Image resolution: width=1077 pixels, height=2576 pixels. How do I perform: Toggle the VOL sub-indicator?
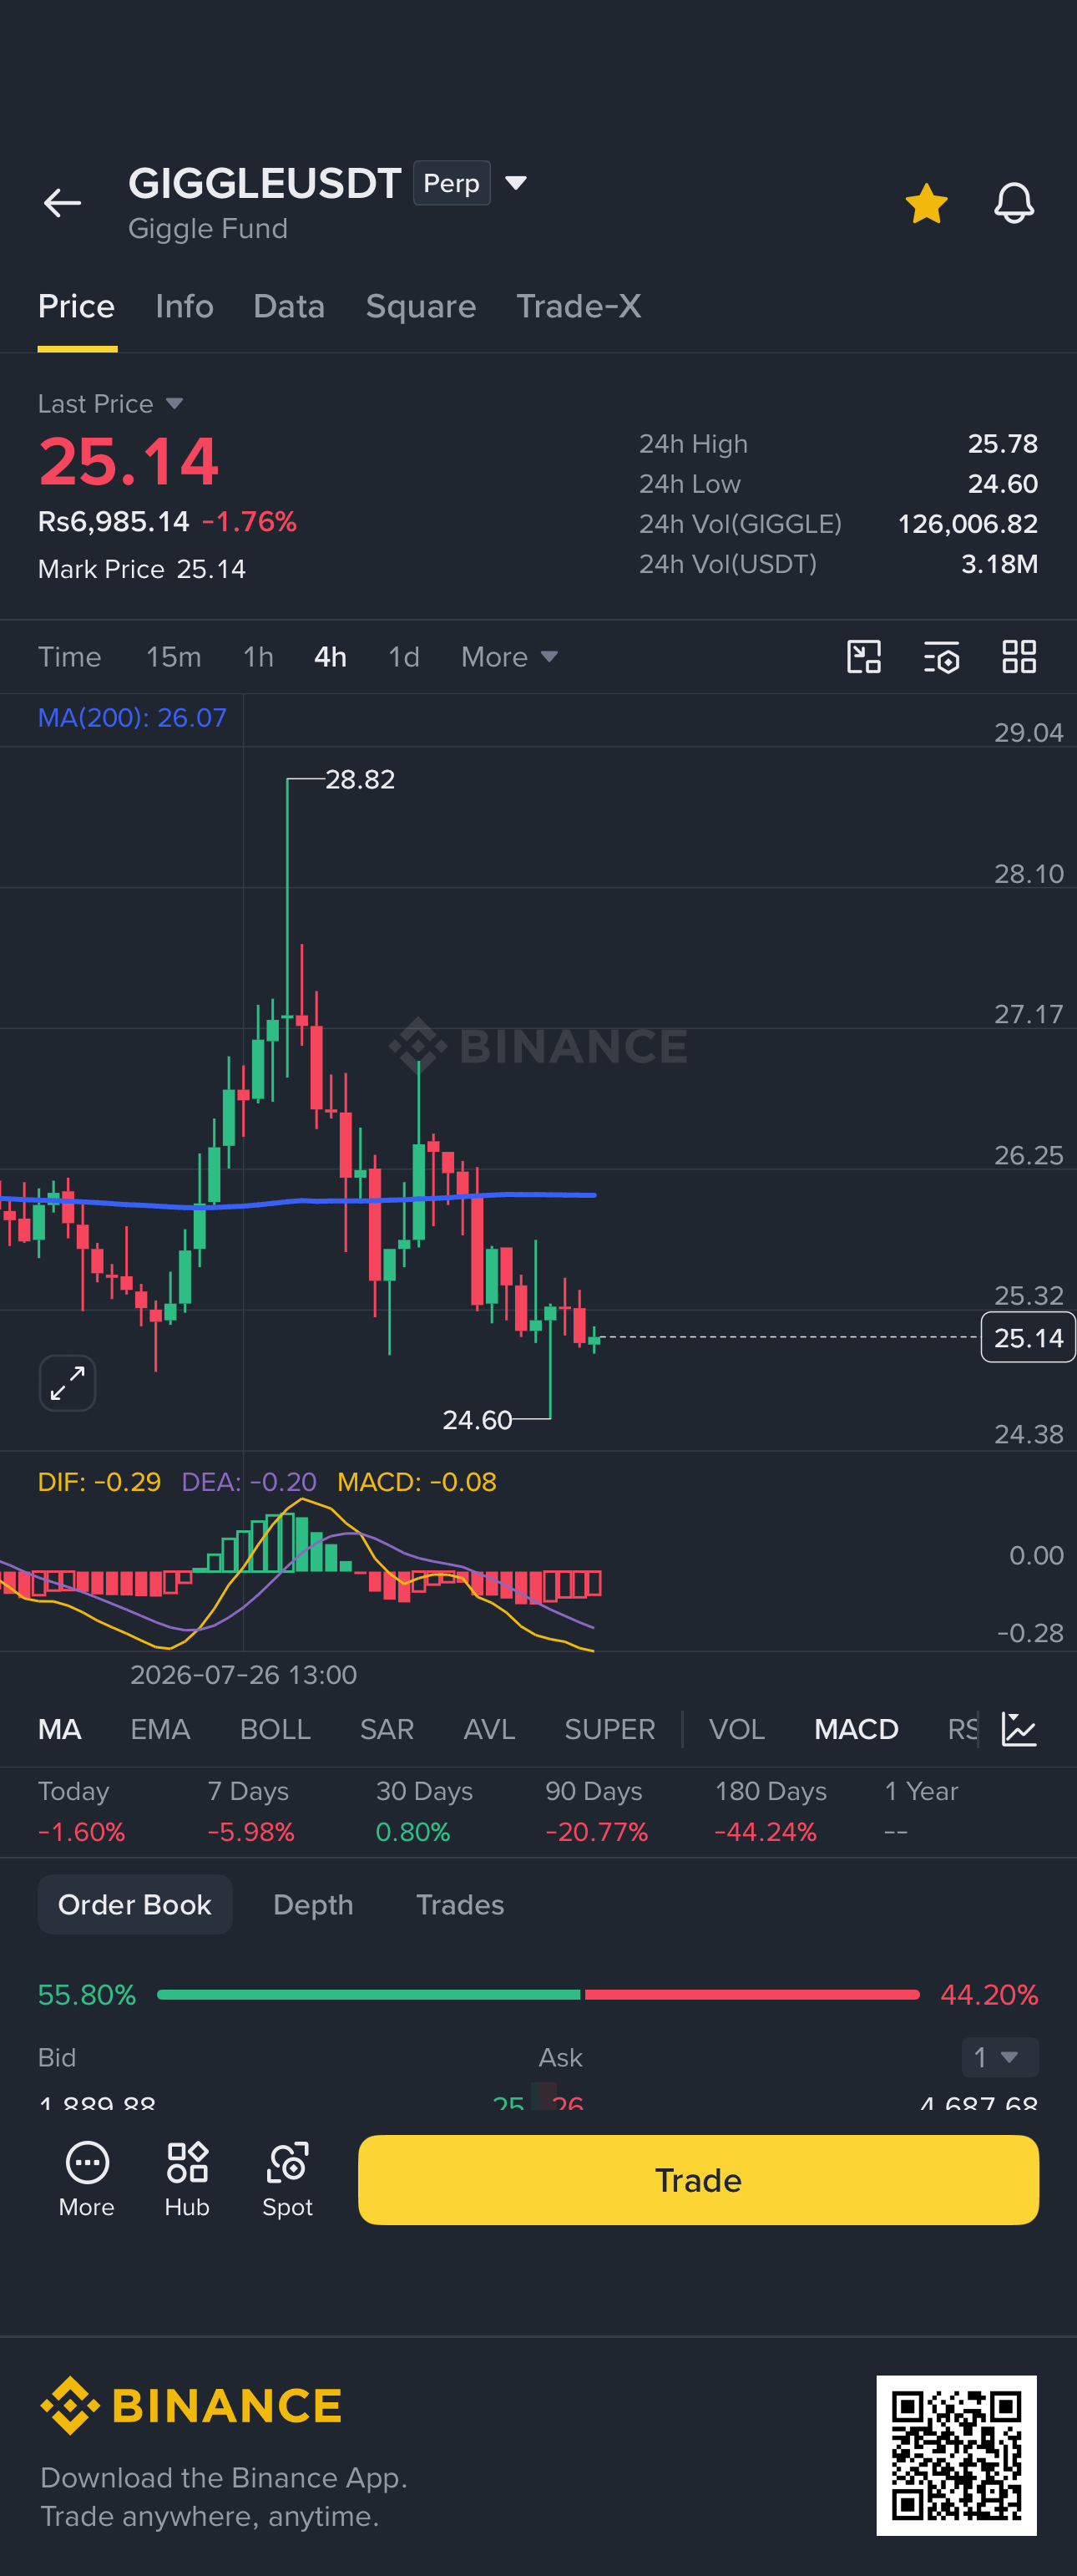point(736,1729)
